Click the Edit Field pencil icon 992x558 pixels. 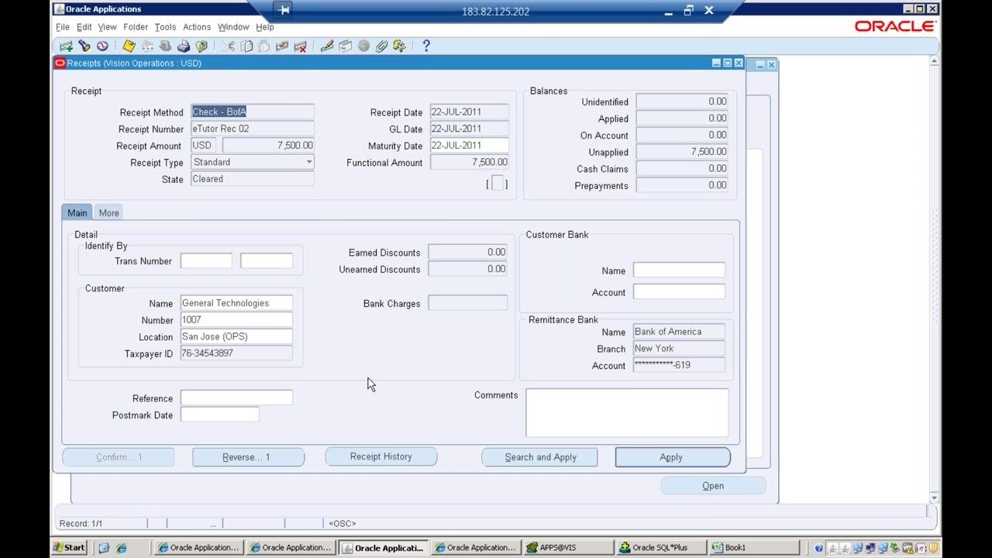click(x=327, y=46)
